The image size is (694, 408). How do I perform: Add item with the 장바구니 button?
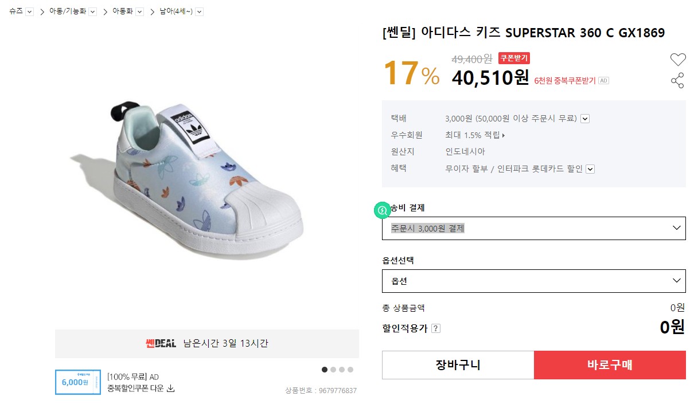click(x=458, y=365)
